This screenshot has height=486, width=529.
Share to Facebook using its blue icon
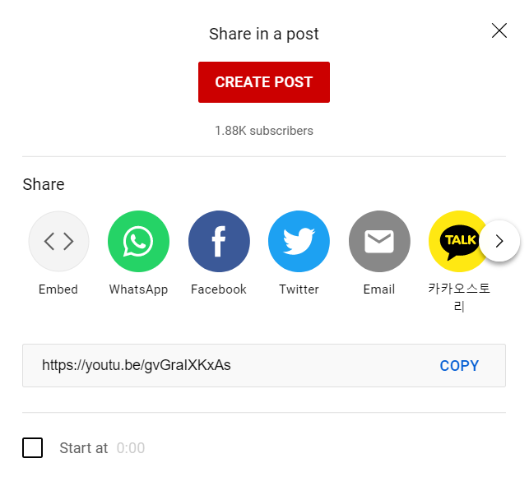click(219, 241)
